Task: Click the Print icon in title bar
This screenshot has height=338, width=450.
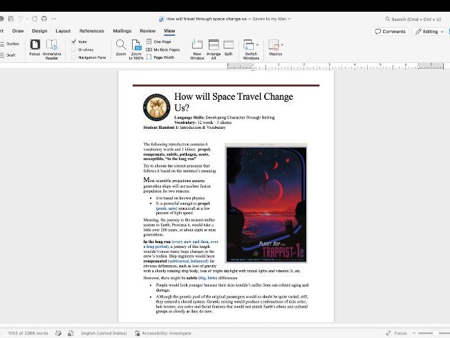Action: pos(44,19)
